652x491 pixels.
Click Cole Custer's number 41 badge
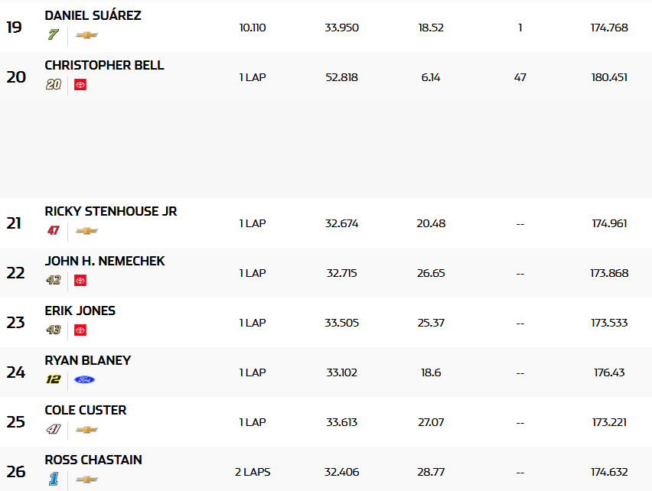[x=53, y=430]
